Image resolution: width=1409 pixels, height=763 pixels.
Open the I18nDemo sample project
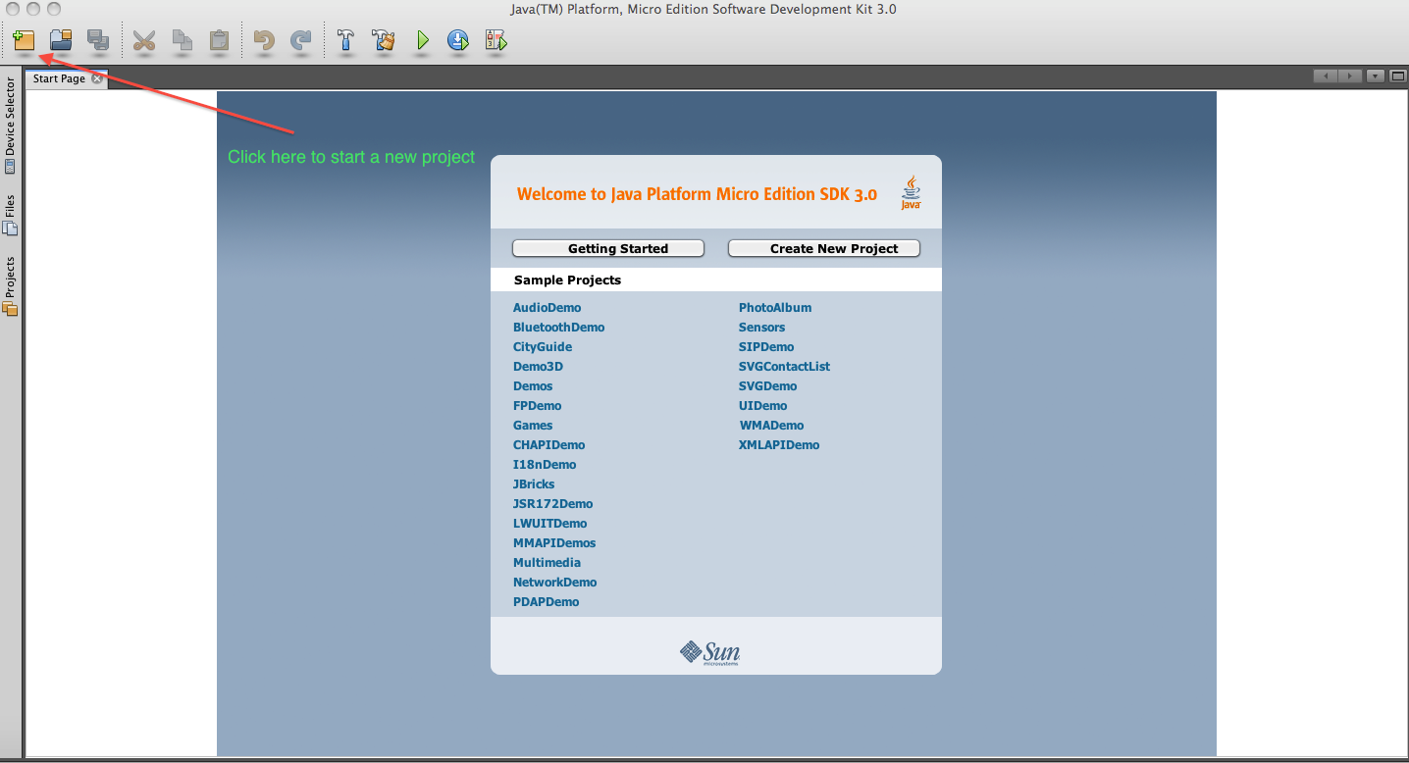[x=545, y=464]
